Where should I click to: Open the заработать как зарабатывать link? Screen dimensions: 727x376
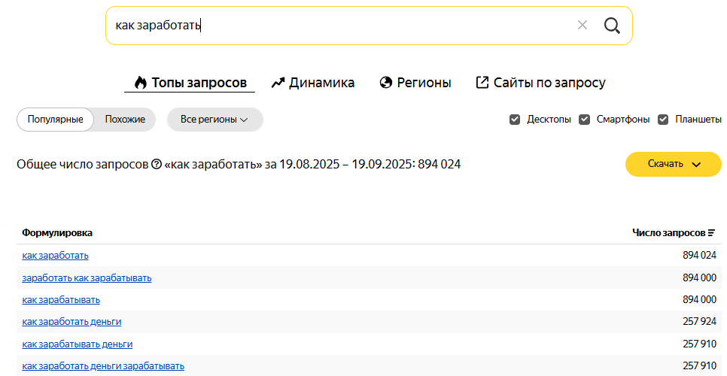pyautogui.click(x=87, y=278)
